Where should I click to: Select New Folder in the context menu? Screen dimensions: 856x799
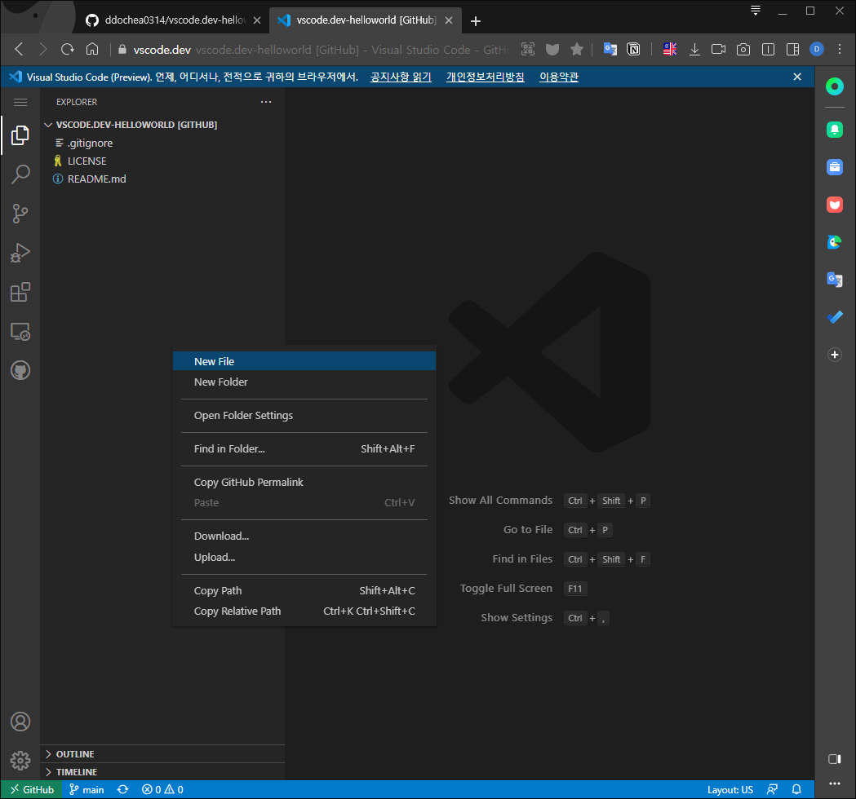[304, 382]
